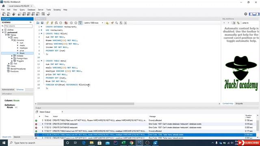260x146 pixels.
Task: Click the Filter objects search field
Action: click(18, 26)
